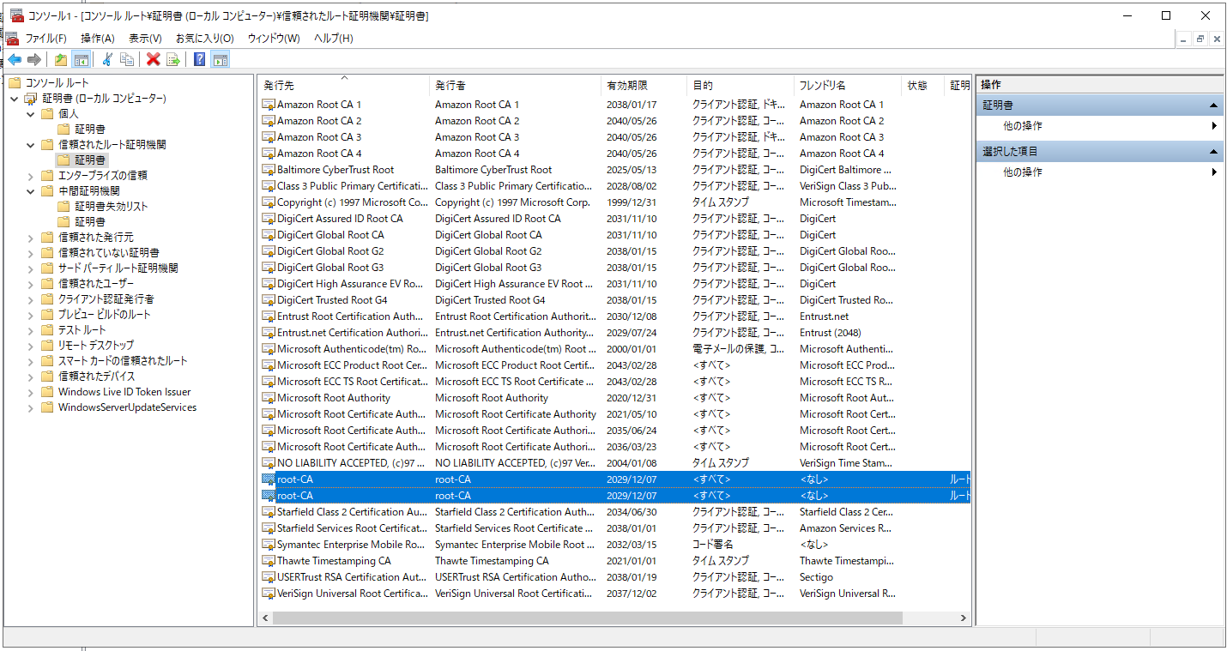Collapse the 信頼されたルート証明機関 node

click(x=31, y=145)
